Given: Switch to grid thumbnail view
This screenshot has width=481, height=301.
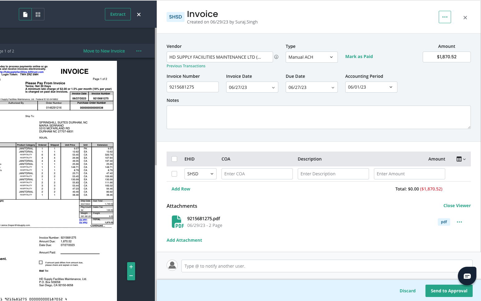Looking at the screenshot, I should click(x=38, y=15).
